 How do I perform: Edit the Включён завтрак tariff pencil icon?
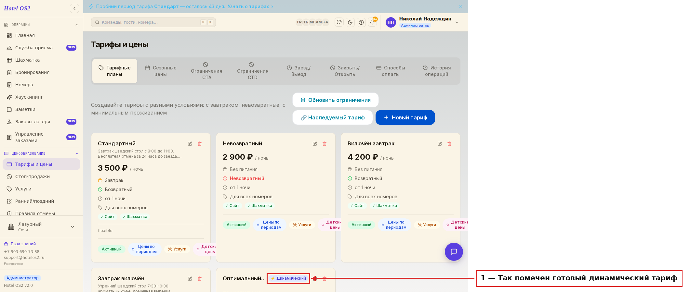(440, 144)
